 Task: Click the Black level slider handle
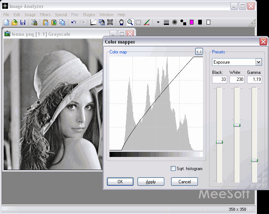tap(219, 142)
